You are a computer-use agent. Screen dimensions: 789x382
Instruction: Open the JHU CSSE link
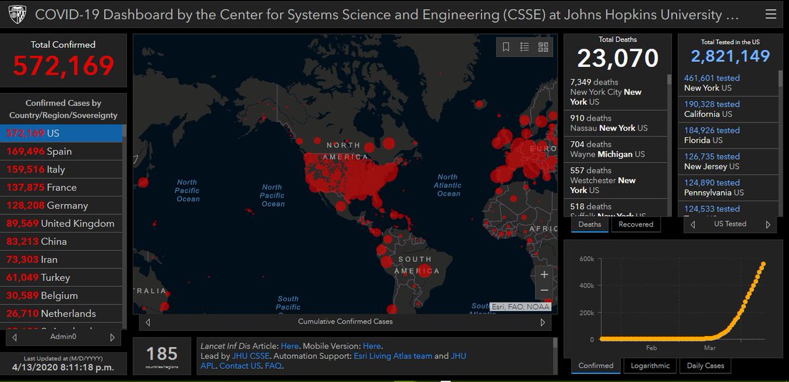[x=251, y=356]
